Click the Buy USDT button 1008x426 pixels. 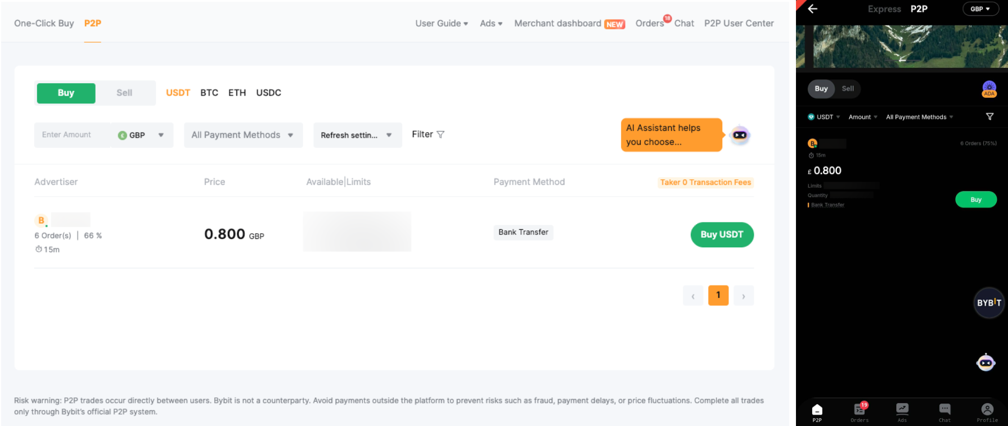[x=722, y=234]
